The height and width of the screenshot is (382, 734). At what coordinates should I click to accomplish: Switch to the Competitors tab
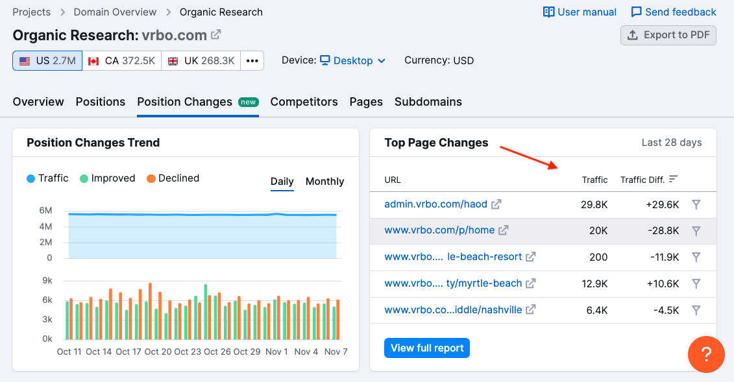pos(304,102)
